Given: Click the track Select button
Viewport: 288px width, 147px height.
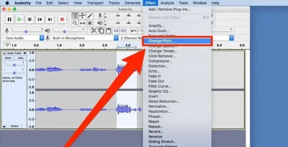Looking at the screenshot, I should tap(14, 126).
